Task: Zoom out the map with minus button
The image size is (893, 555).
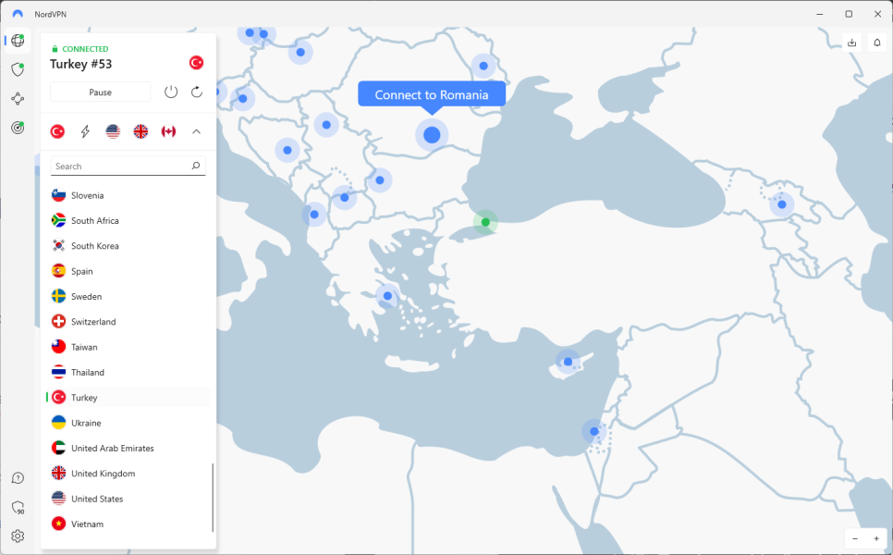Action: [855, 538]
